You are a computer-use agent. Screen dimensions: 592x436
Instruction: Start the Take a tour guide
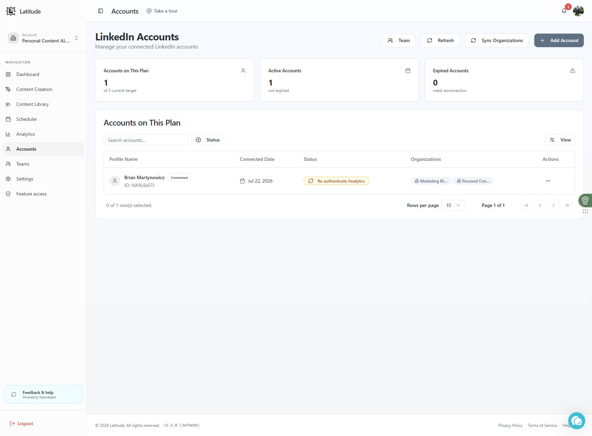coord(162,11)
